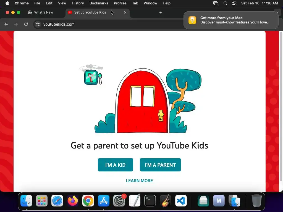Click the forward navigation arrow
The width and height of the screenshot is (283, 212).
tap(16, 24)
